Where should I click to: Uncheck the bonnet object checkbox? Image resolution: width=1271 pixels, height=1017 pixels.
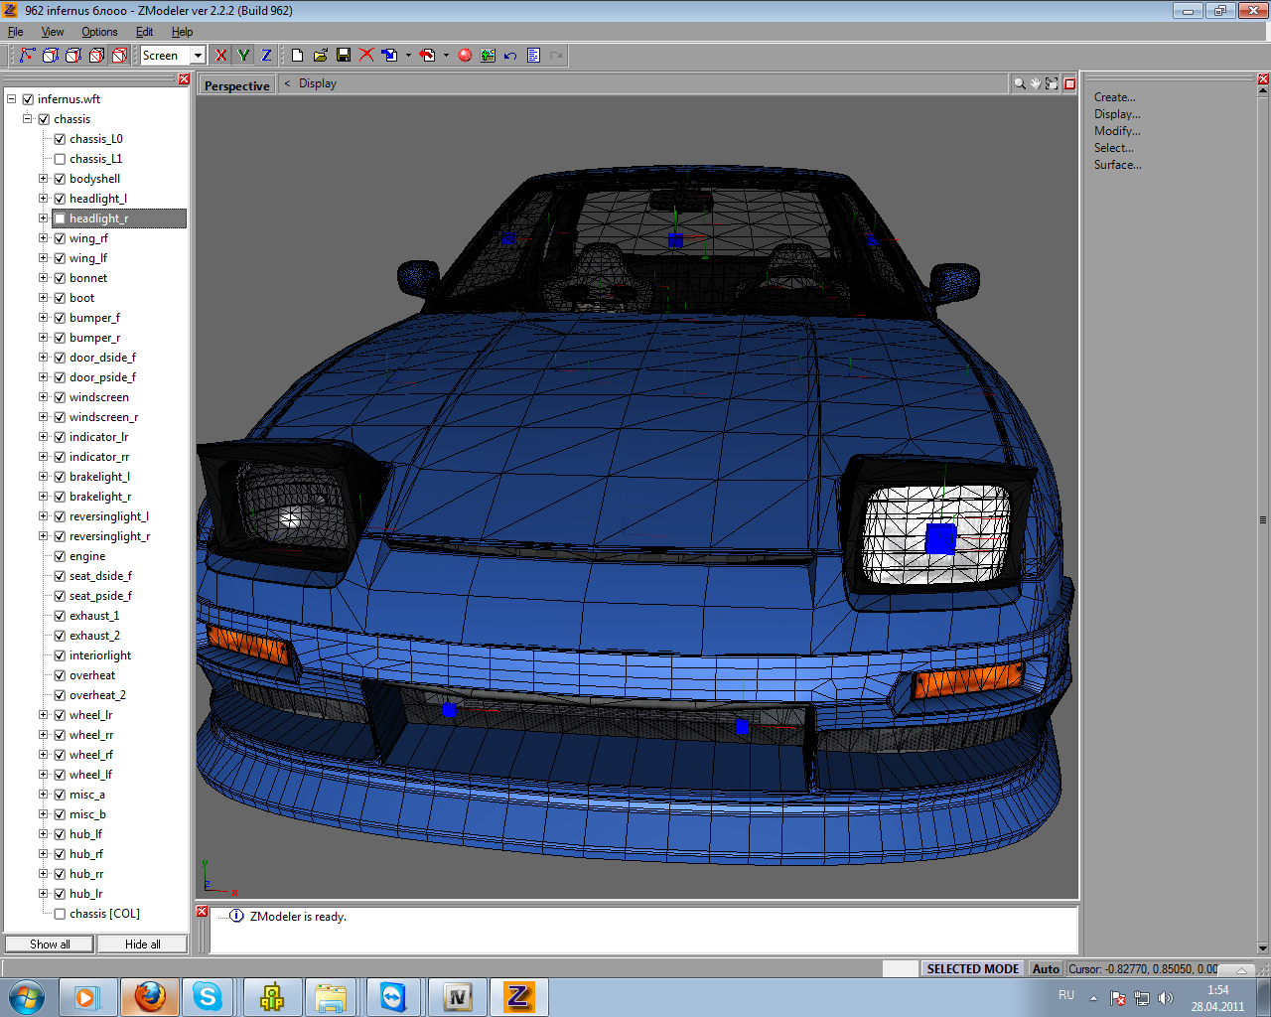pyautogui.click(x=60, y=278)
